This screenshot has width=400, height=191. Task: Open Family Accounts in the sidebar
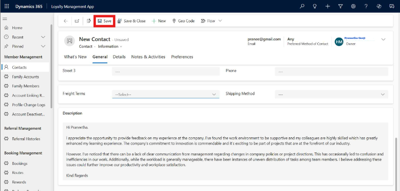tap(25, 76)
